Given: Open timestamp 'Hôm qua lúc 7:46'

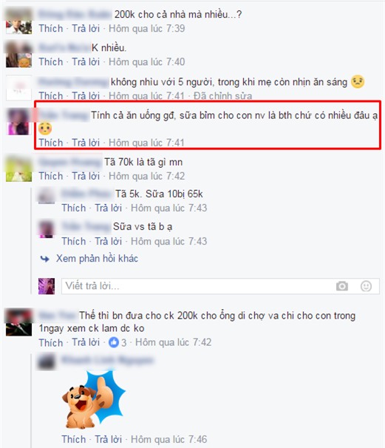Looking at the screenshot, I should 168,439.
